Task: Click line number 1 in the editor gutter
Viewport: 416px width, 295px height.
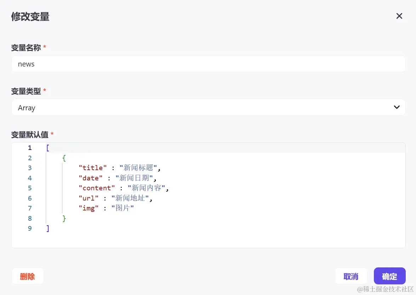Action: tap(30, 148)
